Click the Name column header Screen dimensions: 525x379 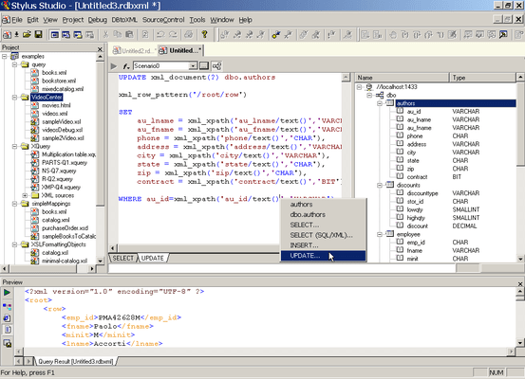point(402,78)
